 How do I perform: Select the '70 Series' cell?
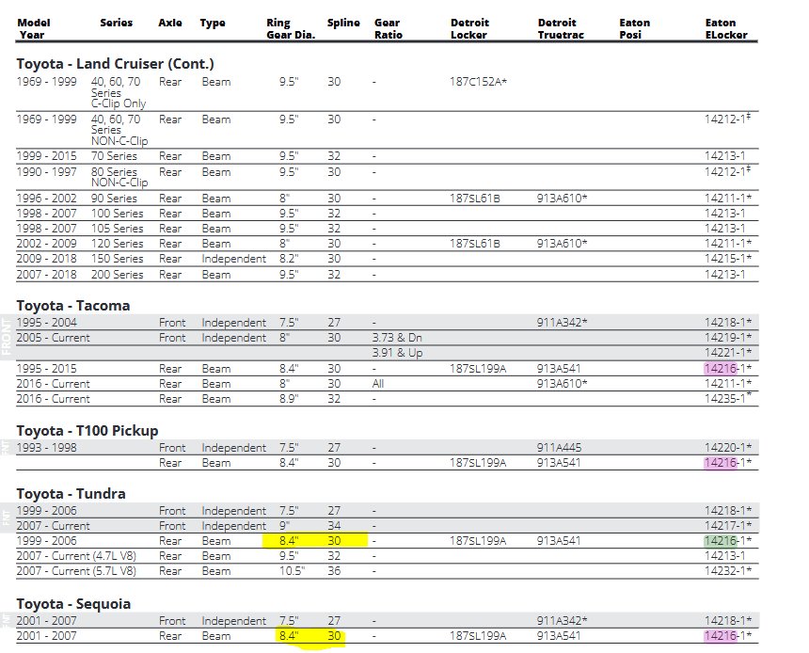pyautogui.click(x=114, y=156)
